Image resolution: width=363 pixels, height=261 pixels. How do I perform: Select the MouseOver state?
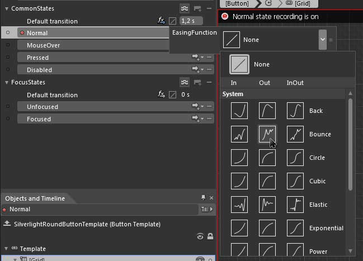coord(93,45)
